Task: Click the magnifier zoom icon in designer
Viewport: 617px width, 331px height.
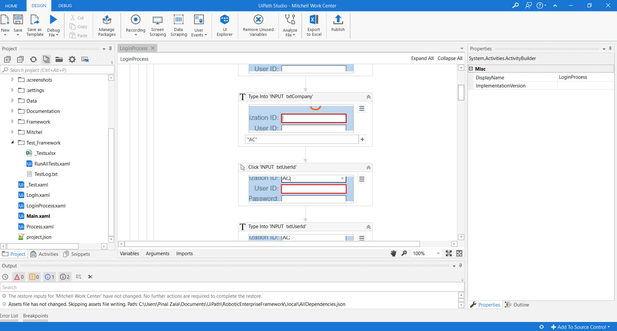Action: coord(404,254)
